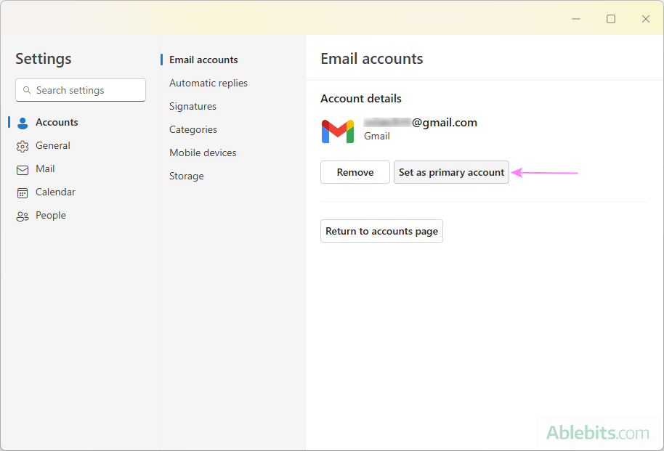This screenshot has width=664, height=451.
Task: Open People settings
Action: pyautogui.click(x=51, y=216)
